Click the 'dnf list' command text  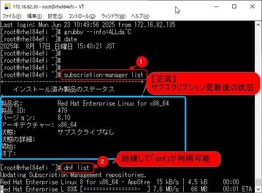coord(77,168)
